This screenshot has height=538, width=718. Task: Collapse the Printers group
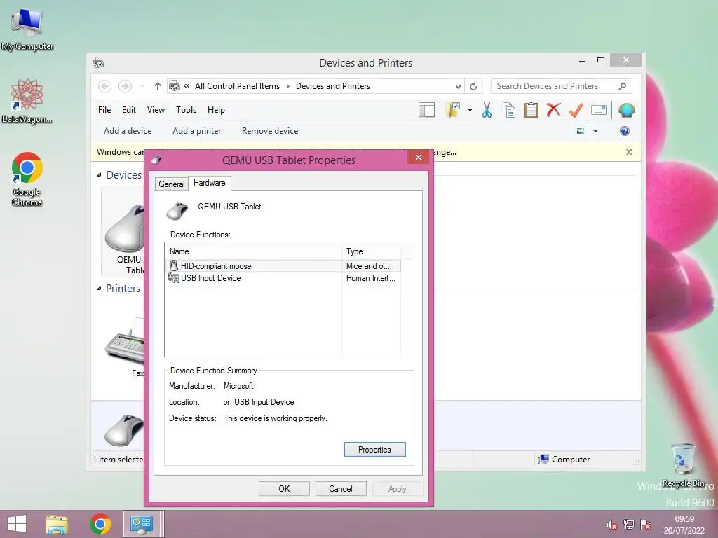(x=99, y=289)
